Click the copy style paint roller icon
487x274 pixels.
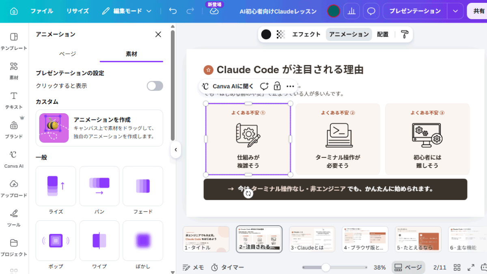pos(404,35)
